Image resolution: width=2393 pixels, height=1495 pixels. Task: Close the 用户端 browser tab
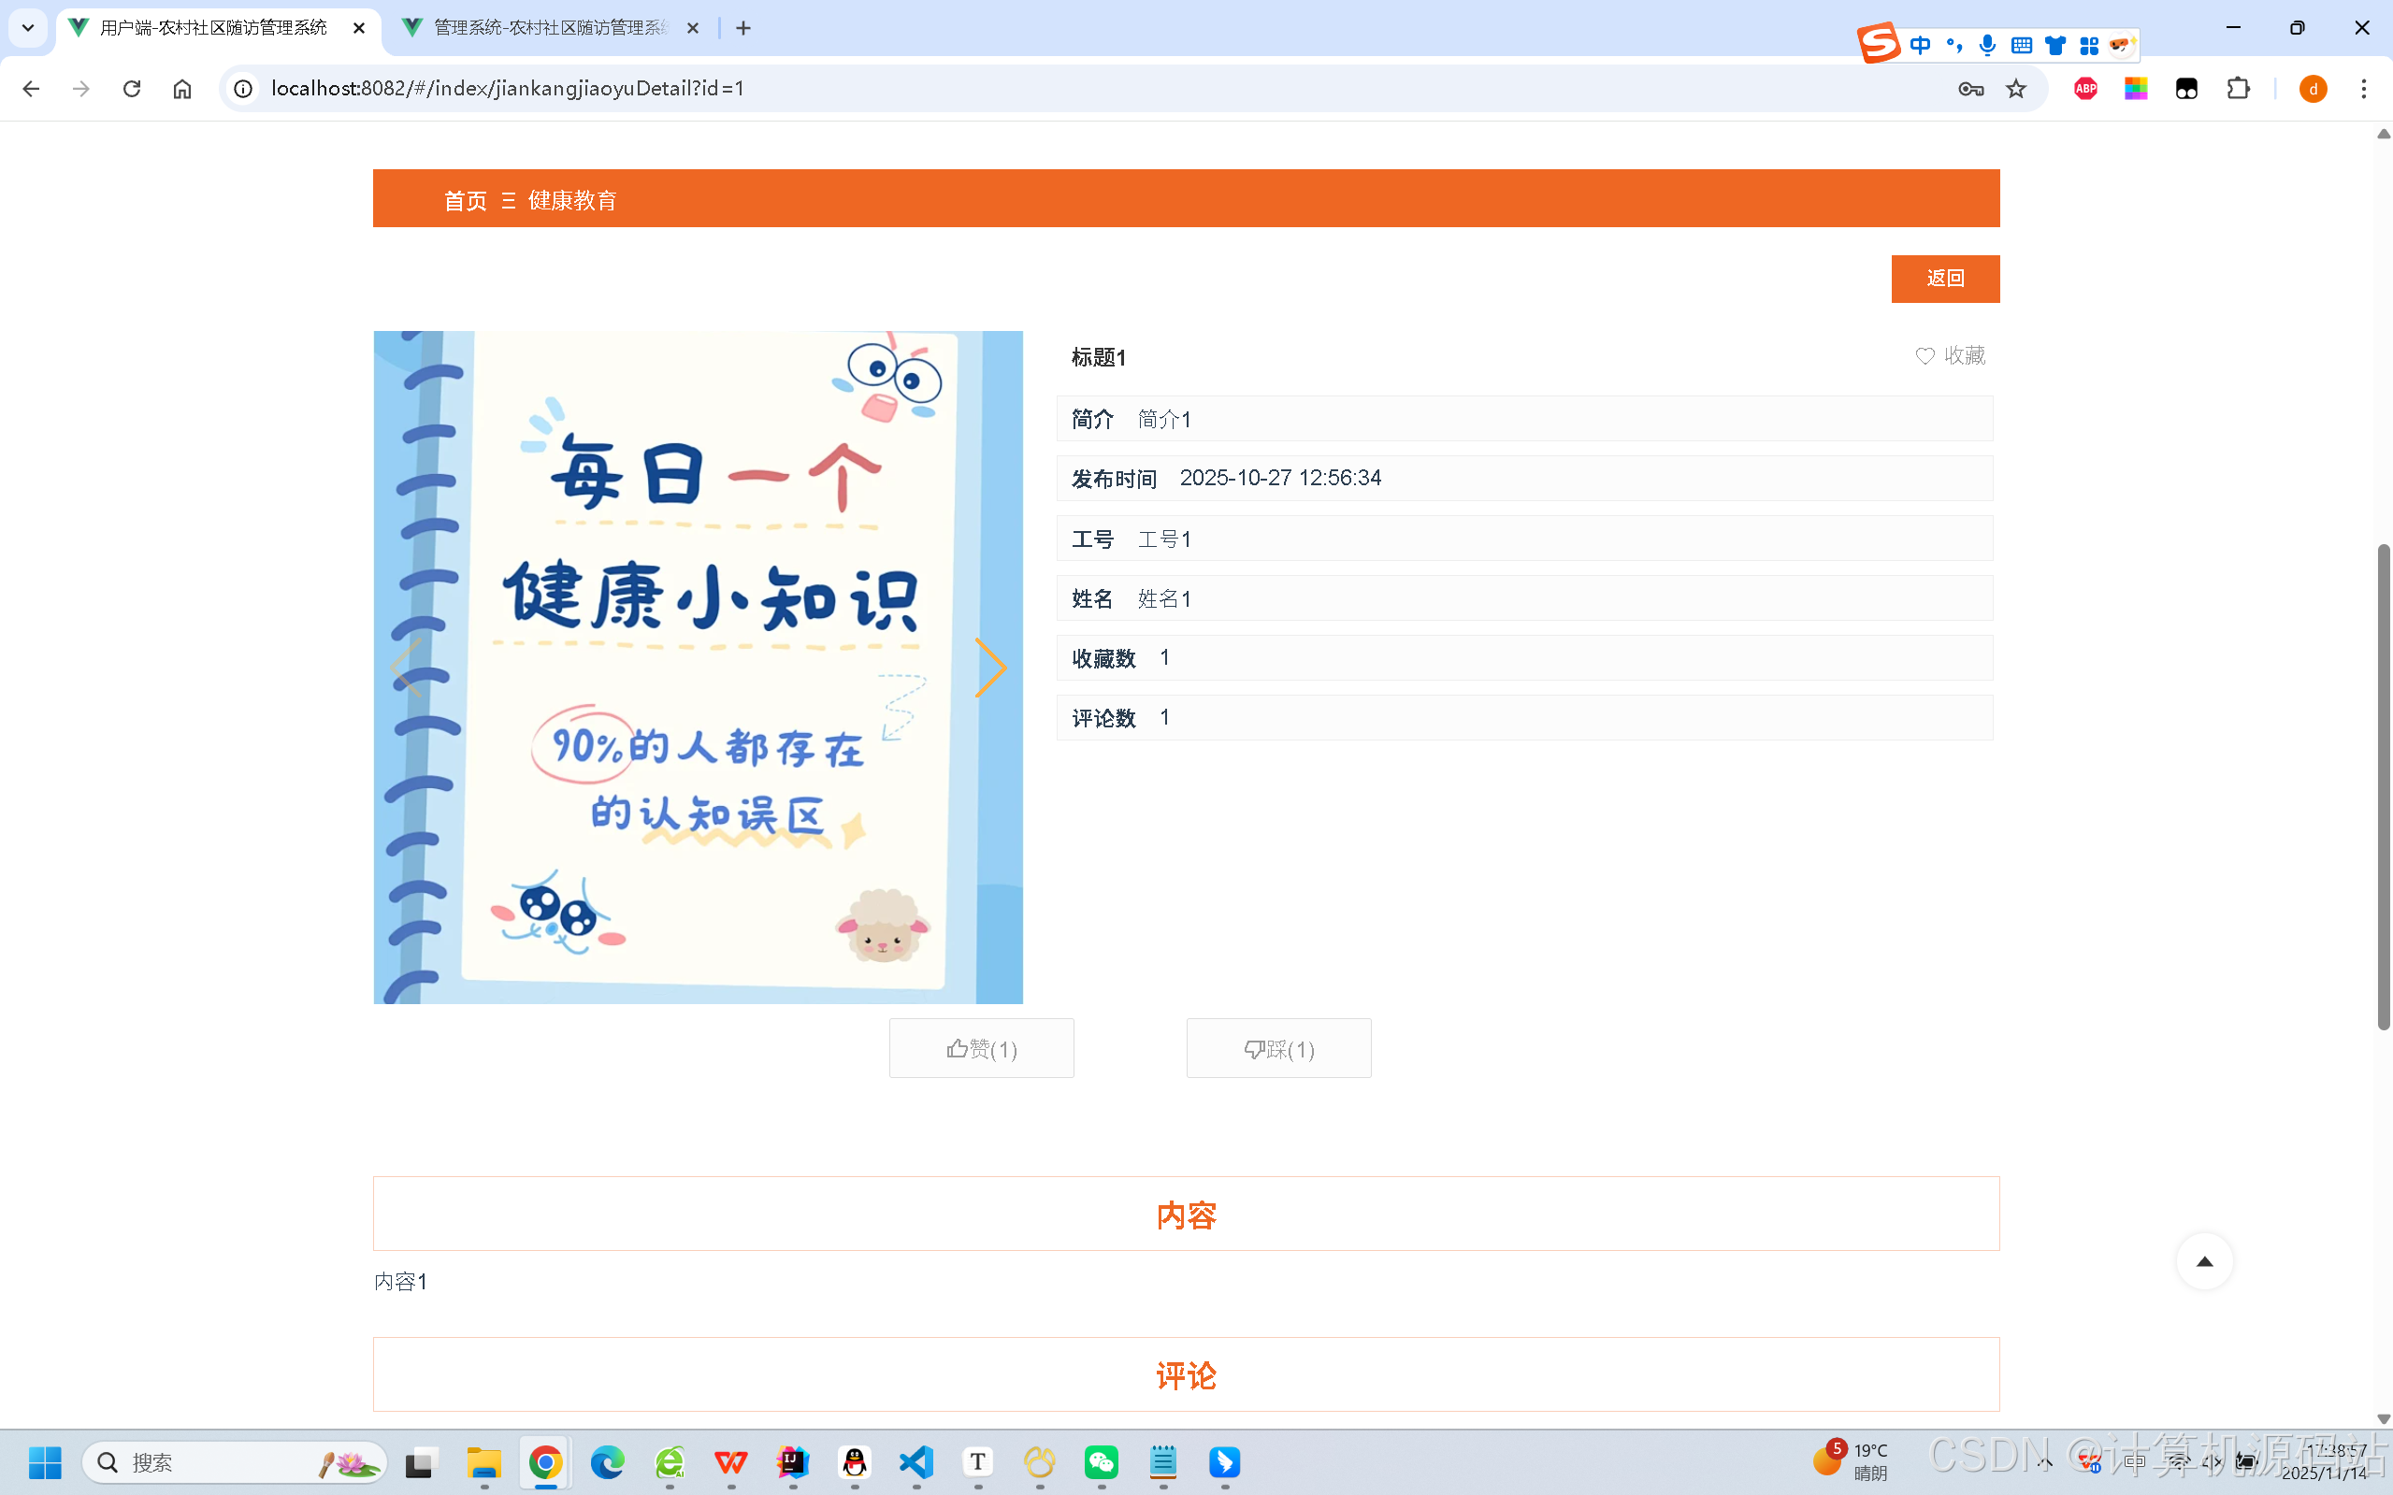(x=359, y=29)
